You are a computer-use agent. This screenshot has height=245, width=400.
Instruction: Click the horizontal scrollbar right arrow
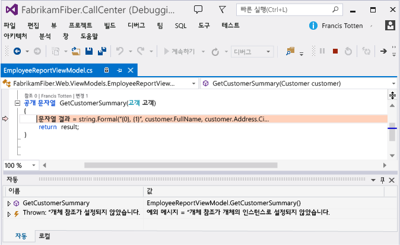385,165
